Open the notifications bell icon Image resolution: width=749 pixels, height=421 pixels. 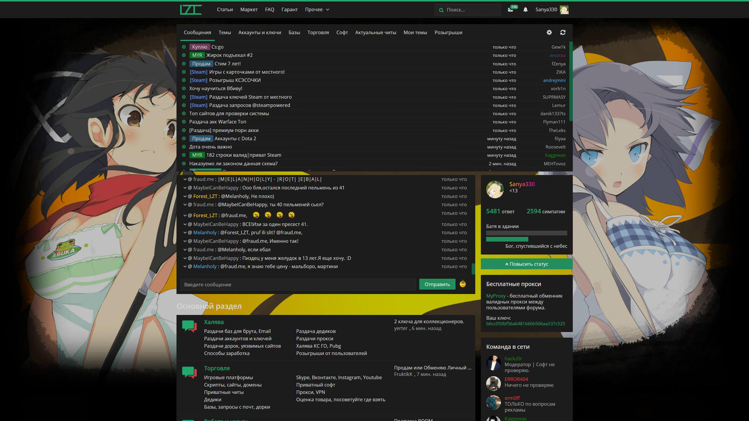(x=525, y=10)
